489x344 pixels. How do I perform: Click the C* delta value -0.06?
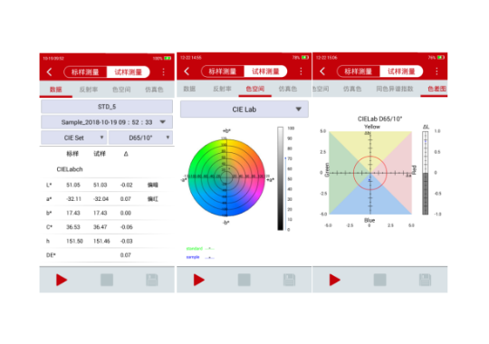pyautogui.click(x=126, y=227)
